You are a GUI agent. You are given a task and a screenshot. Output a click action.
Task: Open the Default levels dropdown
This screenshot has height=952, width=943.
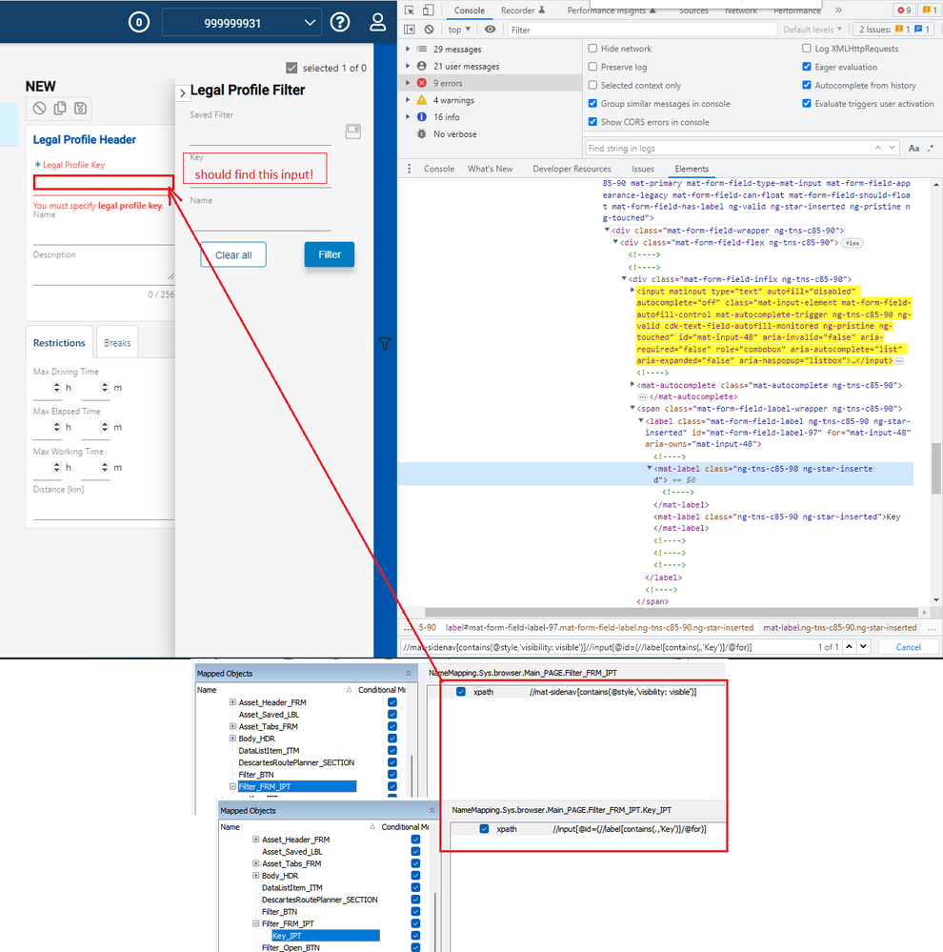813,30
